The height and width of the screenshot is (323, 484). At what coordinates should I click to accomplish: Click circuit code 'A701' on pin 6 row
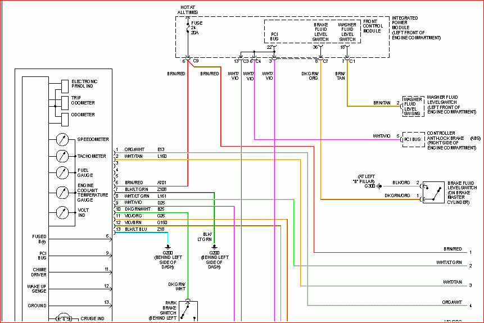[162, 183]
